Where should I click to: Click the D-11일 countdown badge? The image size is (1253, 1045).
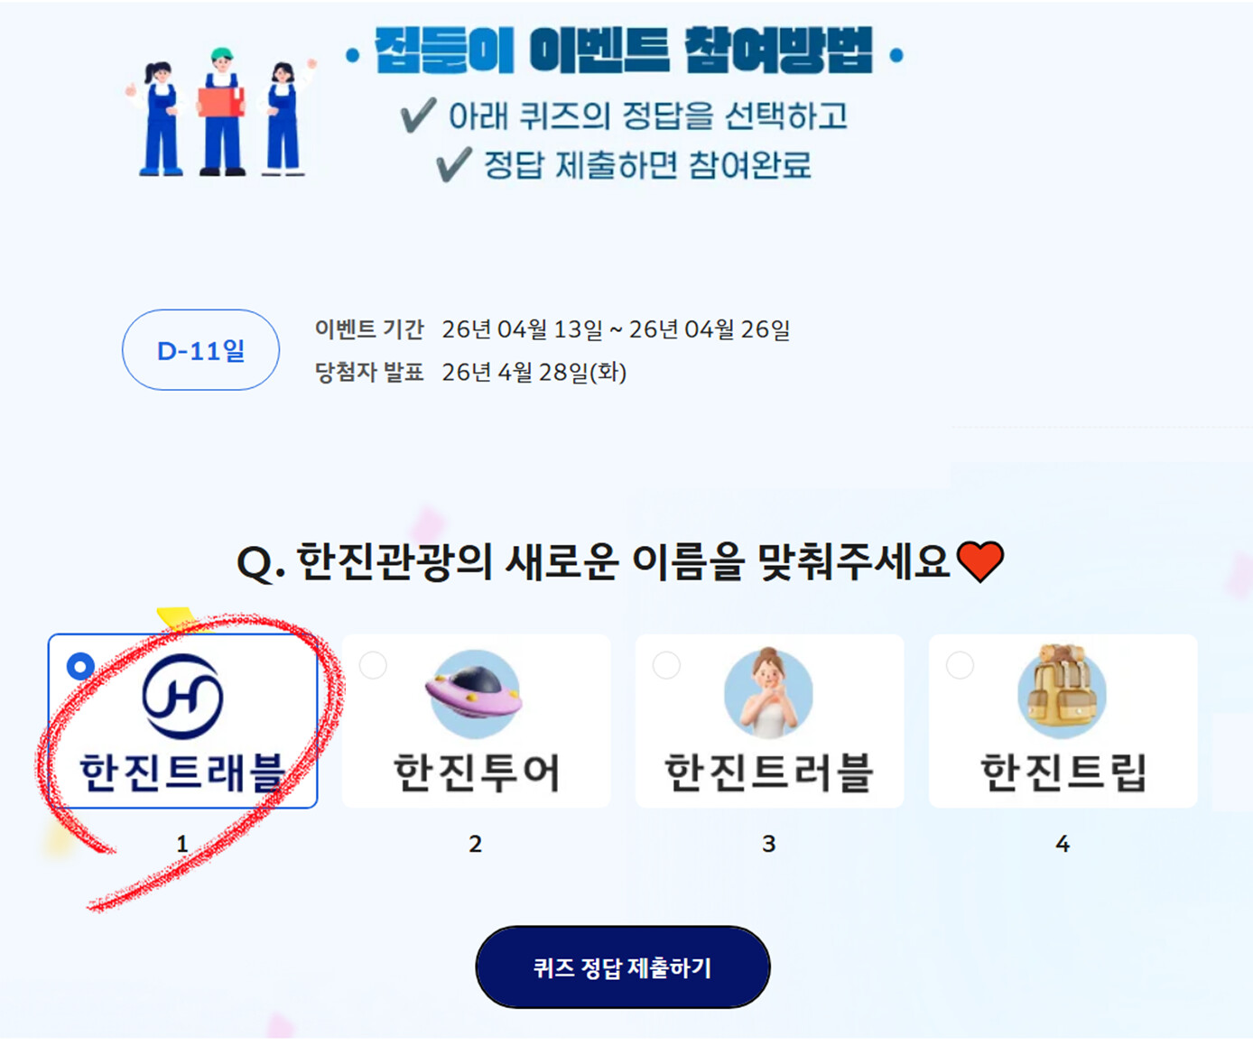click(200, 350)
